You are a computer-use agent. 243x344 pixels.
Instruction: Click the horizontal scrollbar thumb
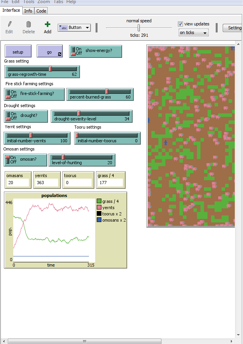(x=85, y=341)
